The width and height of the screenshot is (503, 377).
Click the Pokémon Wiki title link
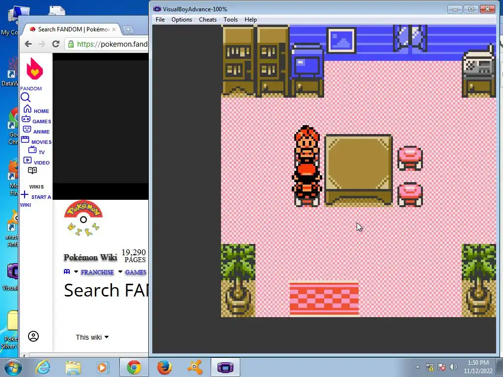click(x=90, y=257)
